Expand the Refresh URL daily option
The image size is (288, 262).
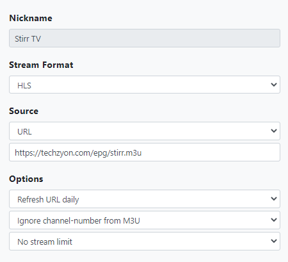tap(145, 199)
